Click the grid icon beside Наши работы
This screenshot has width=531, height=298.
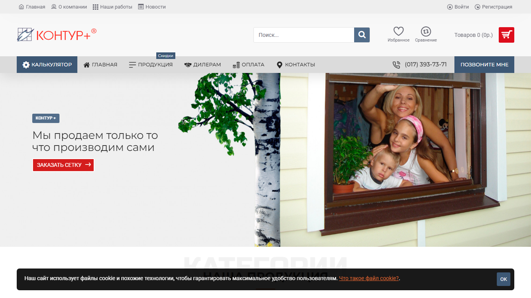(96, 7)
